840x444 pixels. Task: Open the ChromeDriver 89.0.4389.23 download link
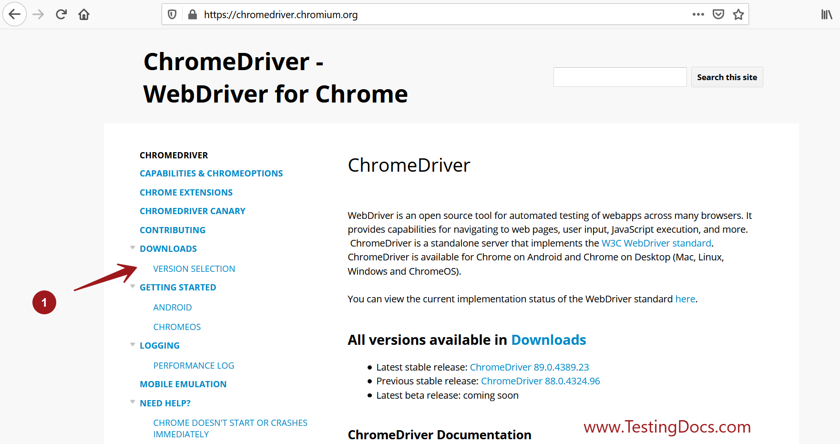point(529,367)
